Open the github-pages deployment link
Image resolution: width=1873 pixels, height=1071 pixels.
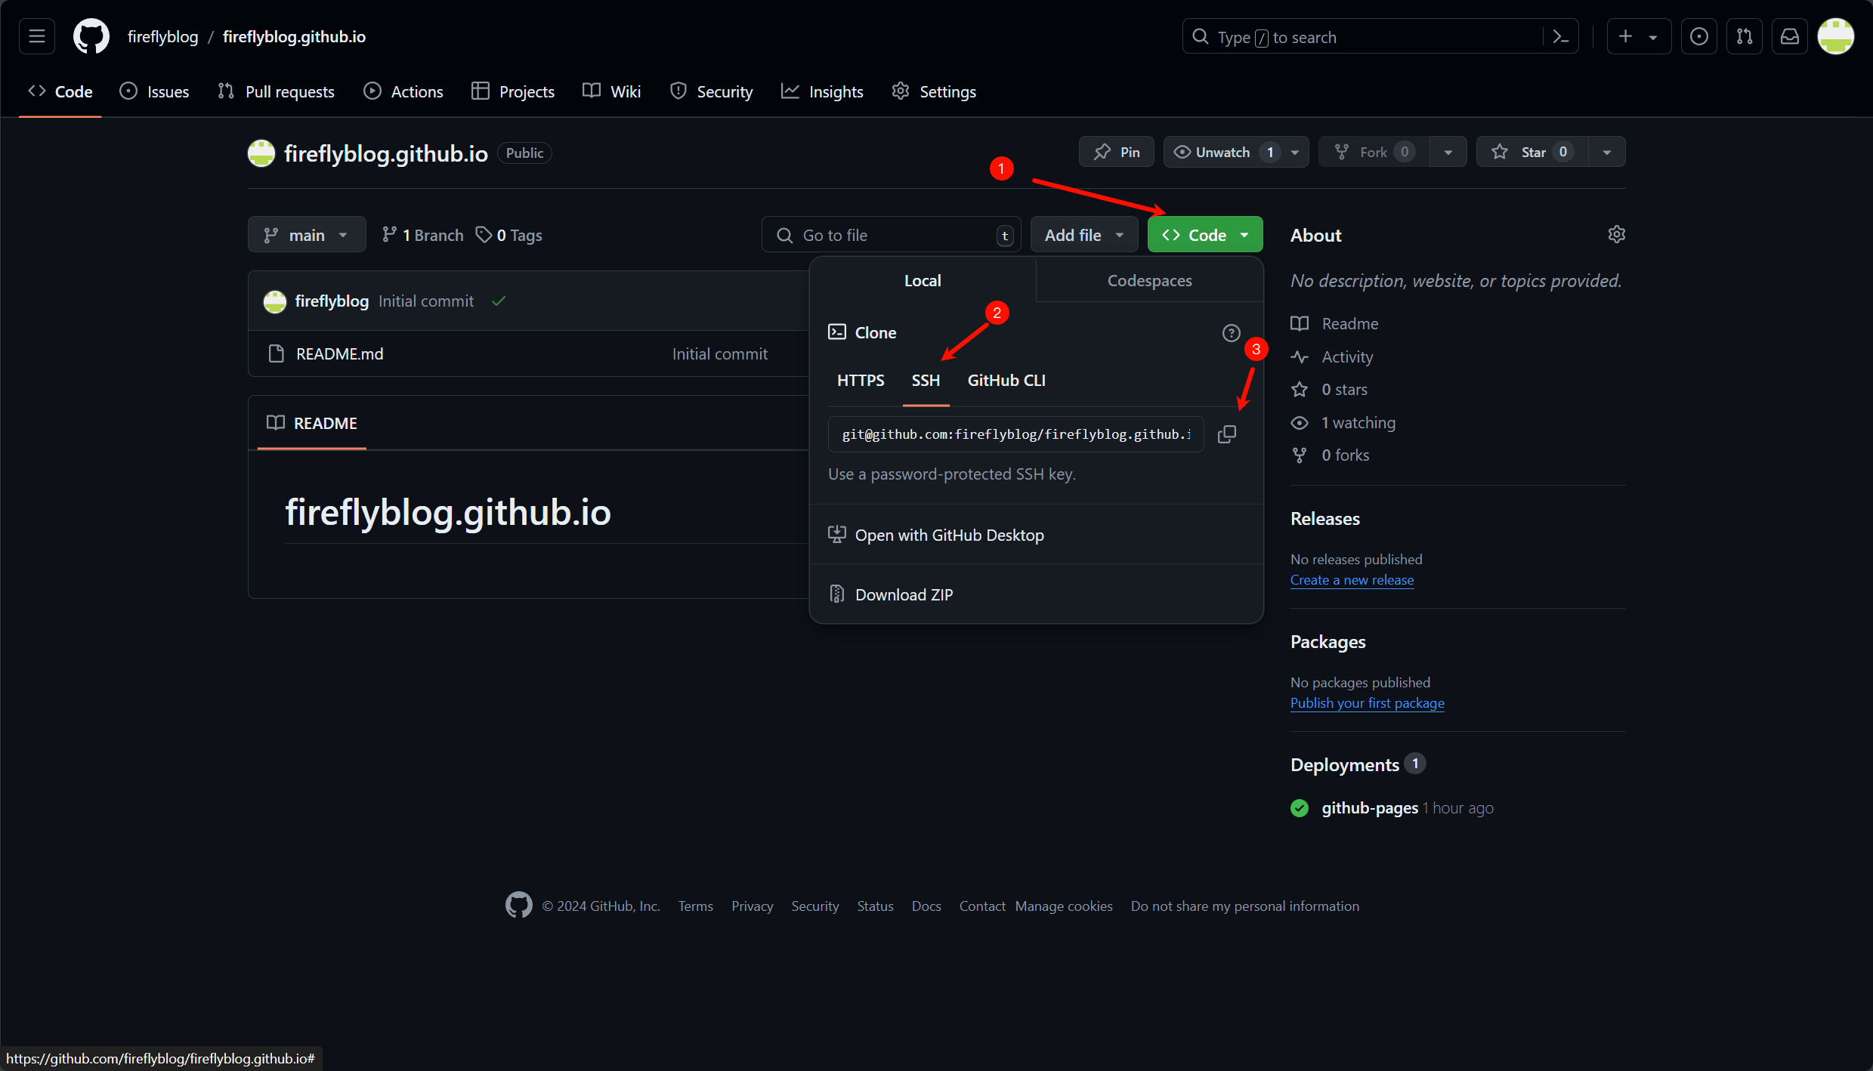[x=1369, y=807]
